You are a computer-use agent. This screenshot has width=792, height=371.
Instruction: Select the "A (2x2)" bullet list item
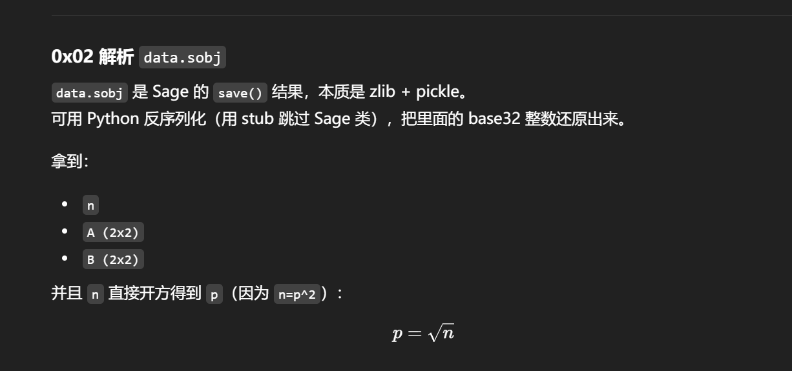tap(113, 233)
